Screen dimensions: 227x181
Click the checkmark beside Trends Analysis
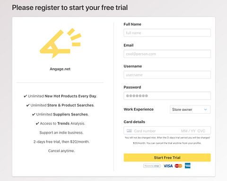(37, 123)
